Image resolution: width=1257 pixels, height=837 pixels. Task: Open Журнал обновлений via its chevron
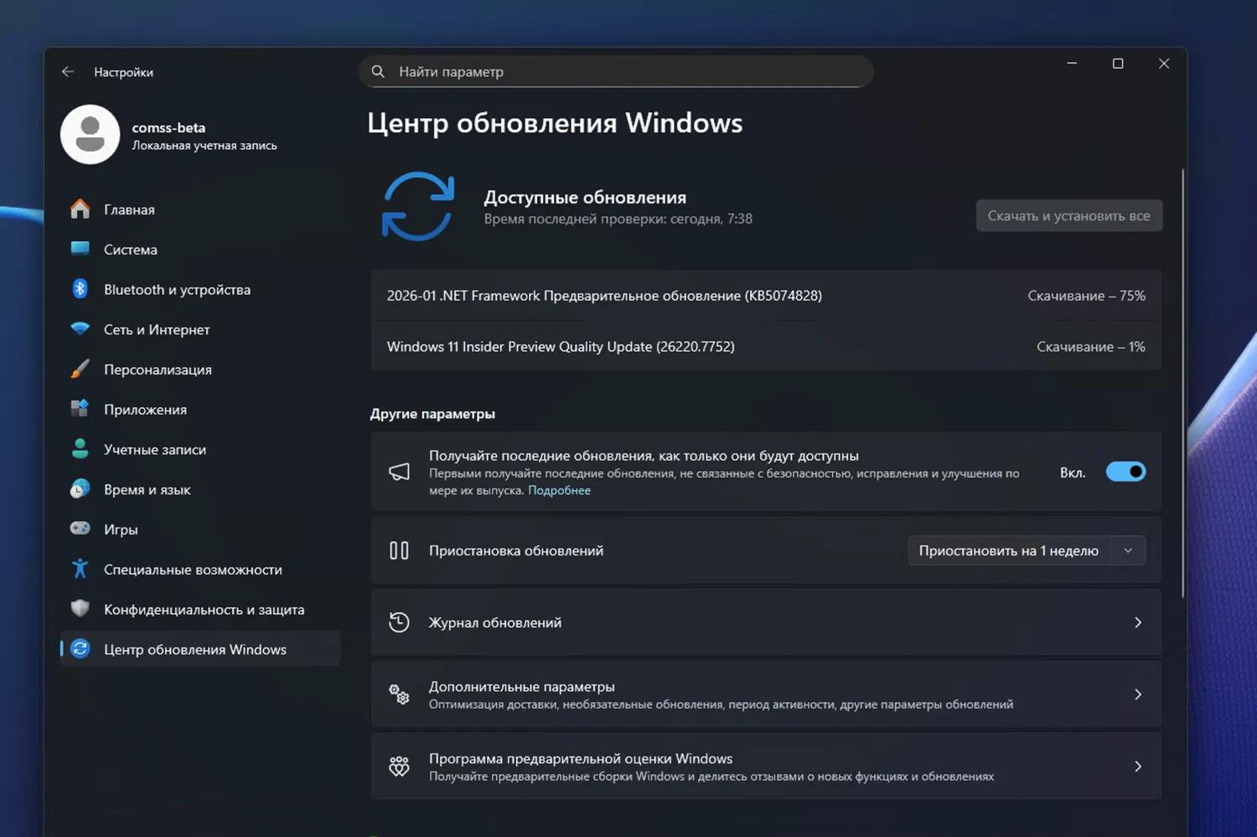tap(1137, 623)
